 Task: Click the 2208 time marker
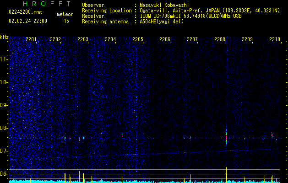coord(220,39)
